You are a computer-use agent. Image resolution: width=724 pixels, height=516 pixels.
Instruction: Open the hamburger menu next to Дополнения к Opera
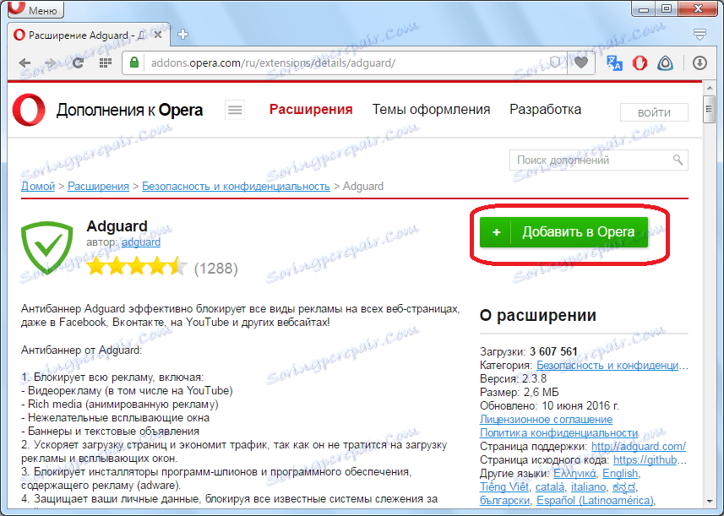(235, 110)
